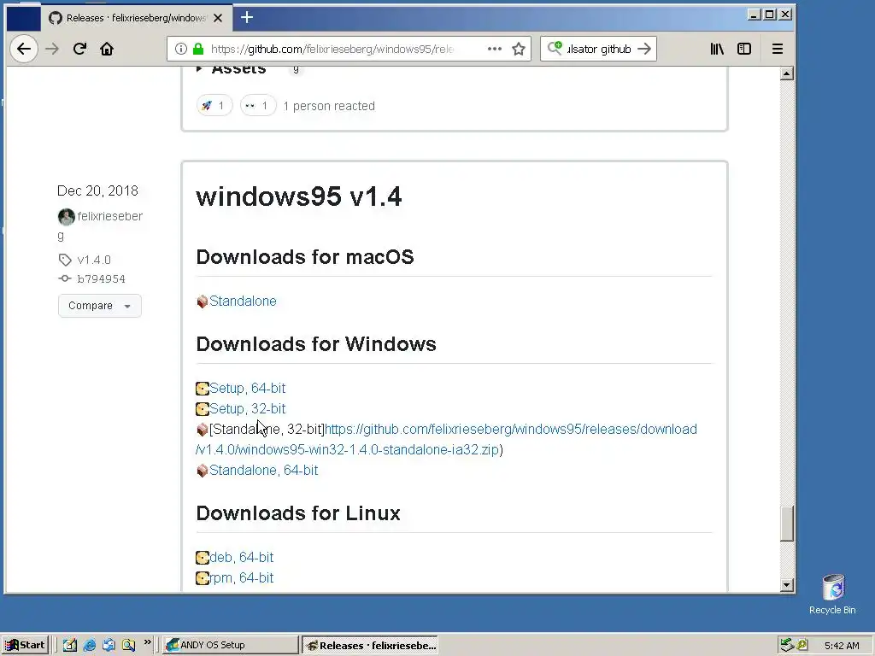Click felixrieseberg avatar image
This screenshot has width=875, height=656.
point(67,216)
